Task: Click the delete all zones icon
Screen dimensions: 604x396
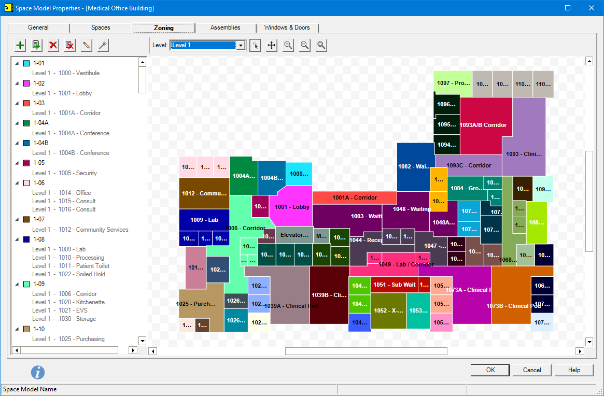Action: click(69, 45)
